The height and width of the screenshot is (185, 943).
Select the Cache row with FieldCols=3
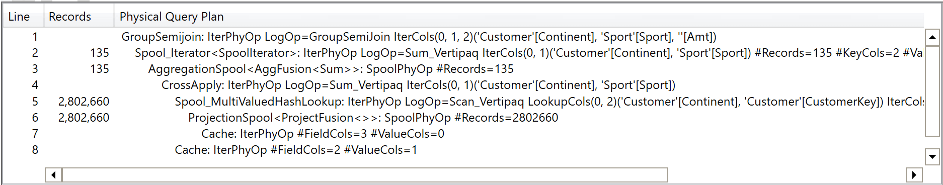(x=463, y=134)
